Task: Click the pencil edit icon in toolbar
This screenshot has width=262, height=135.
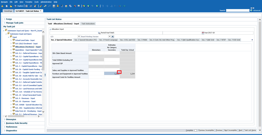Action: click(x=40, y=6)
